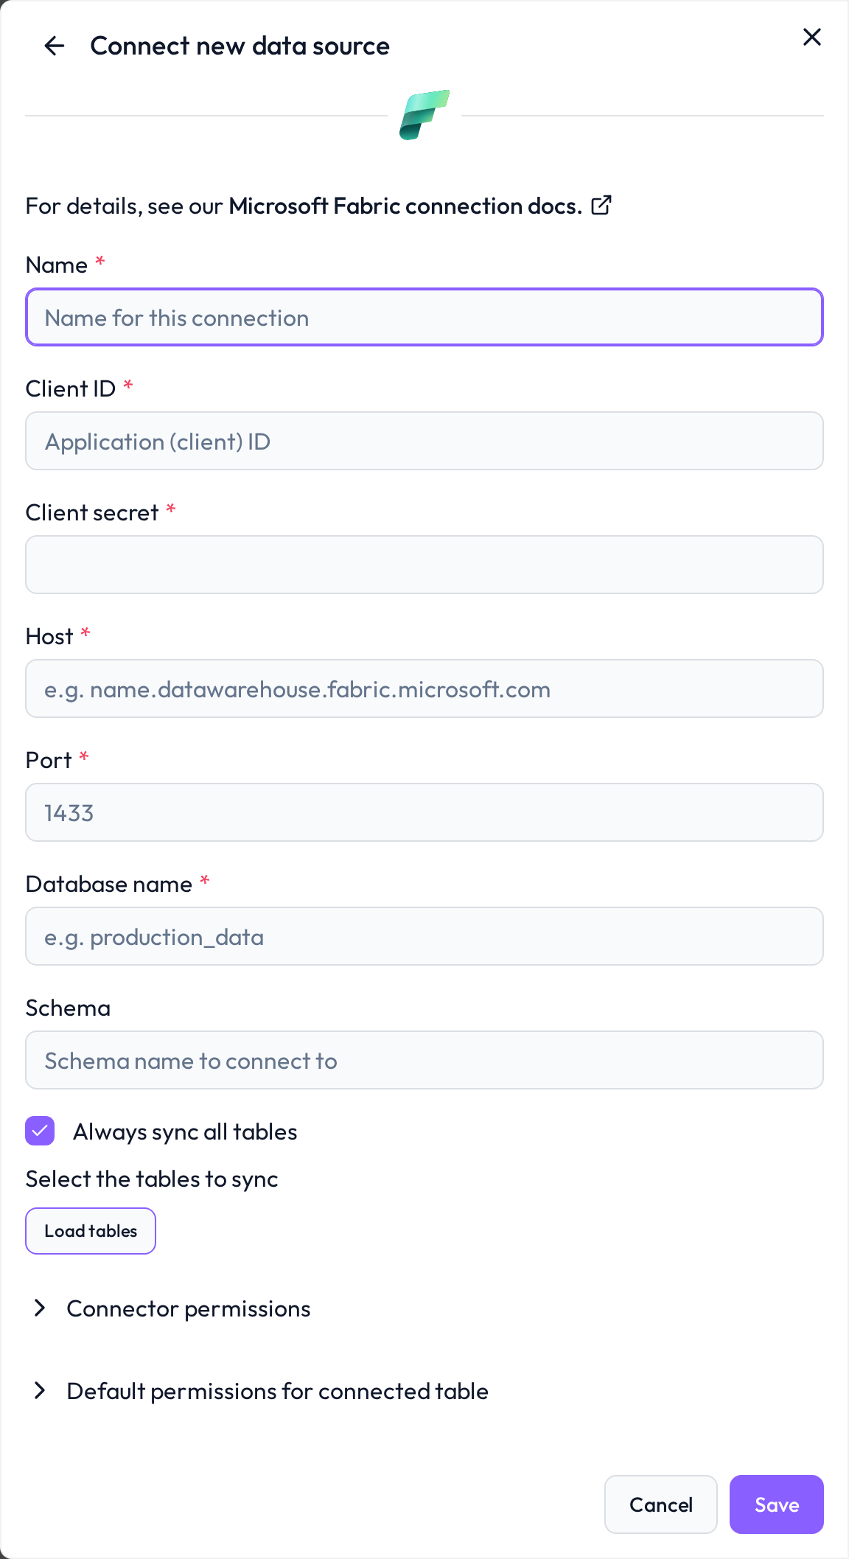Click the Port field showing 1433
Screen dimensions: 849x1559
click(424, 812)
